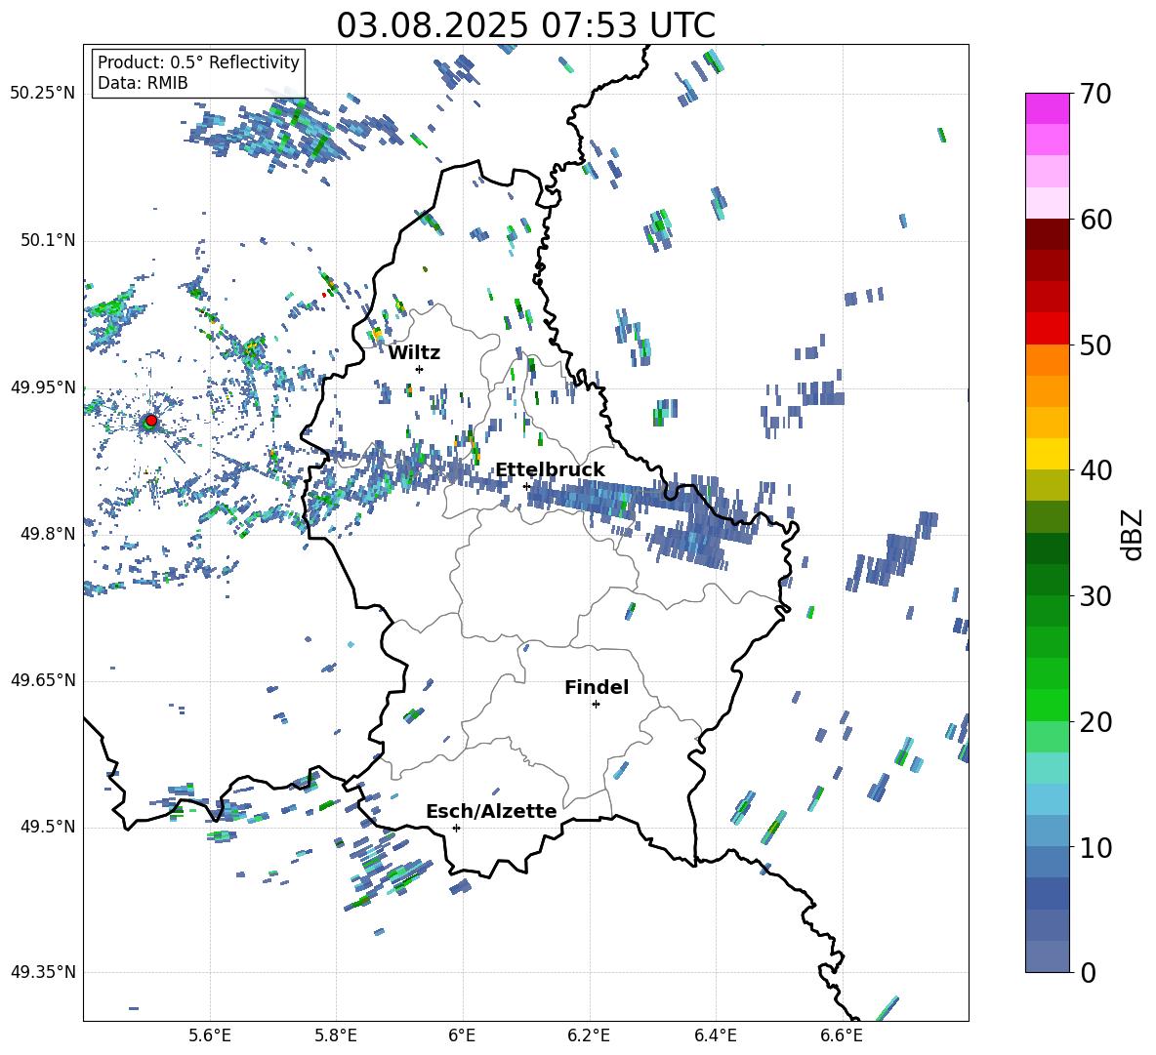
Task: Click the 5.6°E longitude label
Action: (x=210, y=1035)
